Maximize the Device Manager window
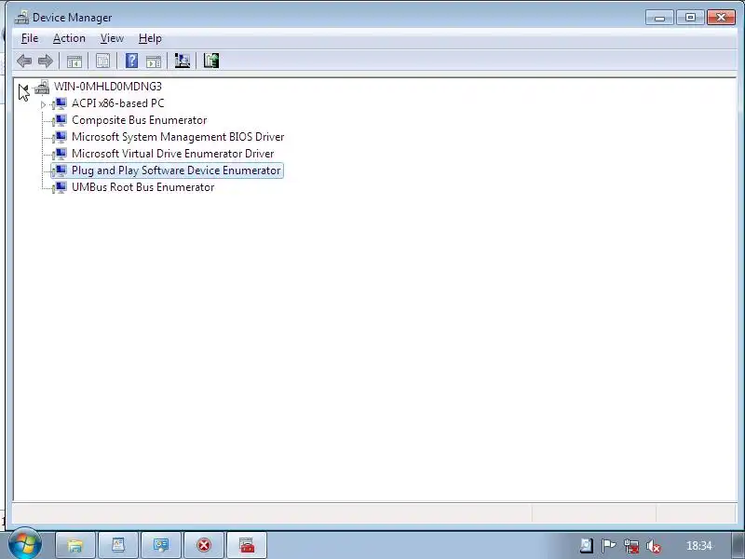This screenshot has width=745, height=559. pos(690,18)
